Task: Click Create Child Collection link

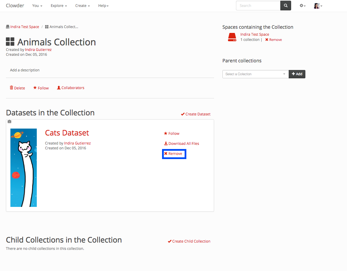Action: (189, 241)
